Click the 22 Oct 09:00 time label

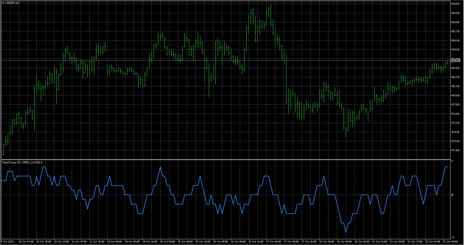point(450,242)
